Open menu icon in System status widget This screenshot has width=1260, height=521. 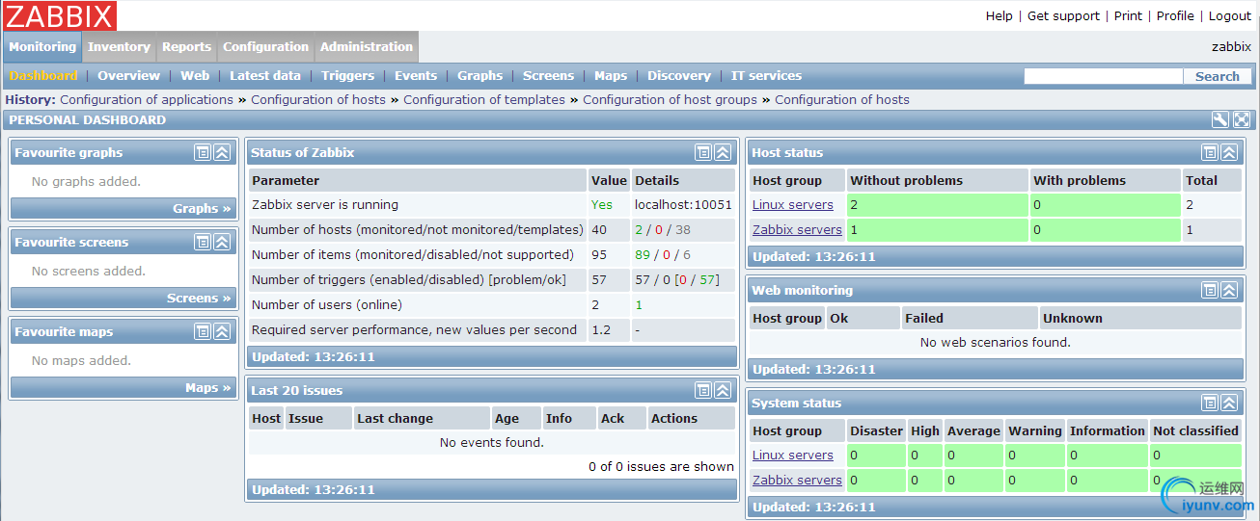tap(1210, 403)
